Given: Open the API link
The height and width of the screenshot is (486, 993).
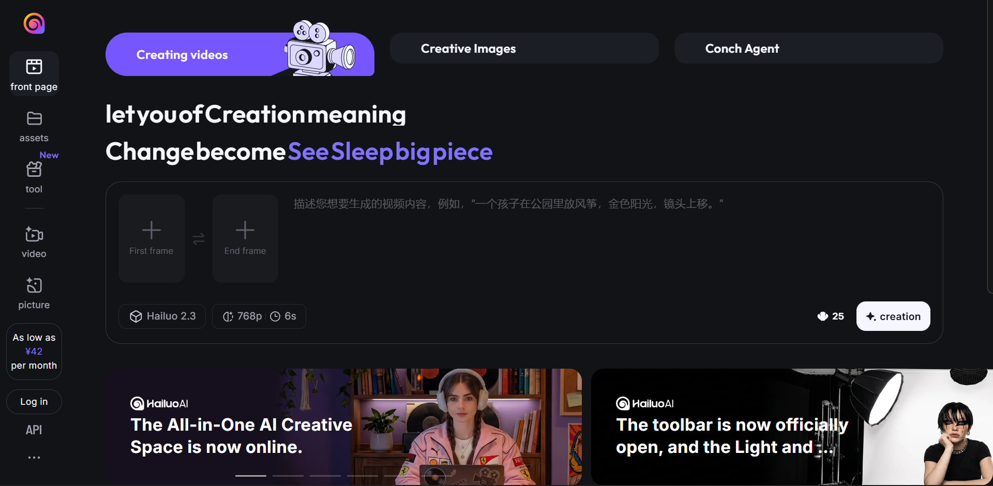Looking at the screenshot, I should [34, 430].
